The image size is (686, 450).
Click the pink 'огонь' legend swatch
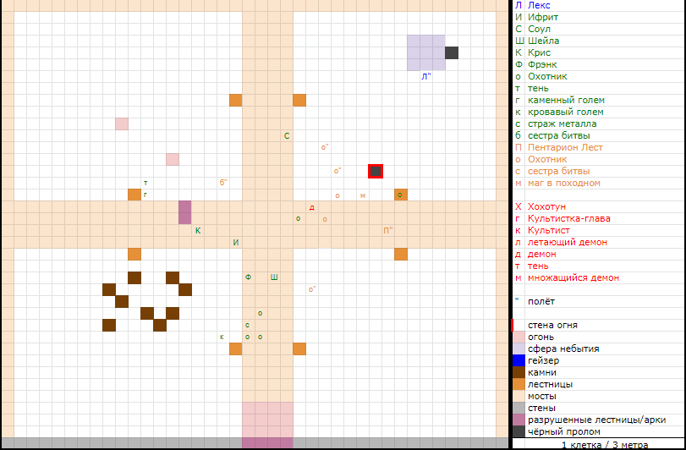(519, 337)
